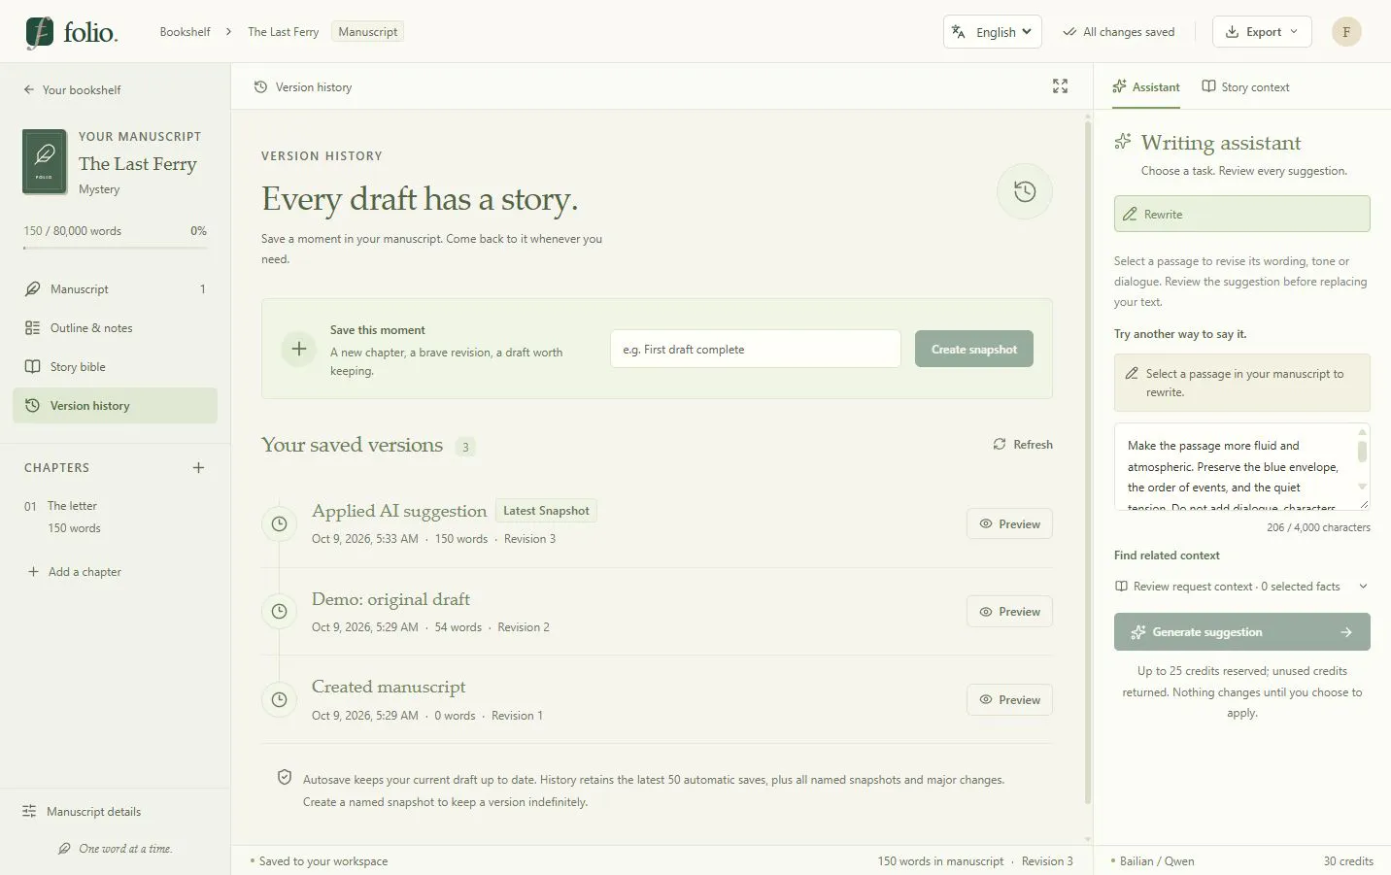Open the Rewrite task selector
This screenshot has width=1391, height=875.
[x=1241, y=214]
